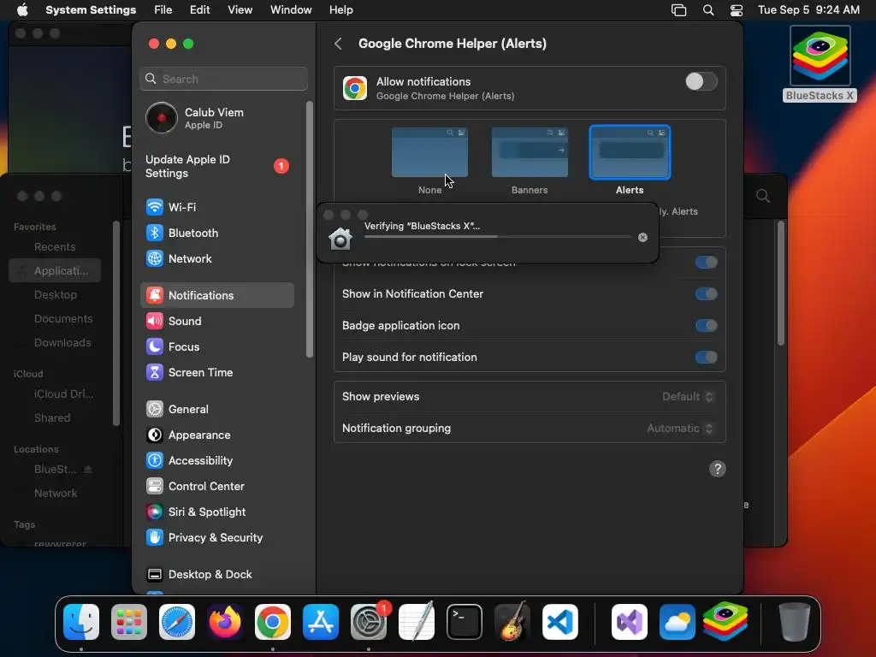Toggle Badge application icon switch

point(706,326)
